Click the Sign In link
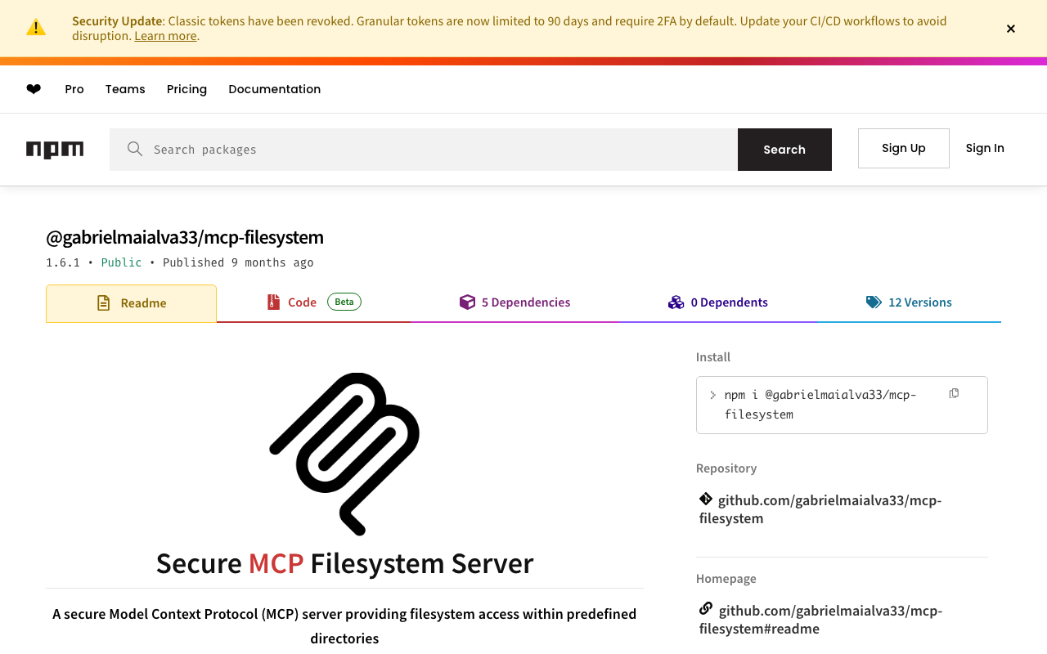The height and width of the screenshot is (654, 1047). click(985, 148)
